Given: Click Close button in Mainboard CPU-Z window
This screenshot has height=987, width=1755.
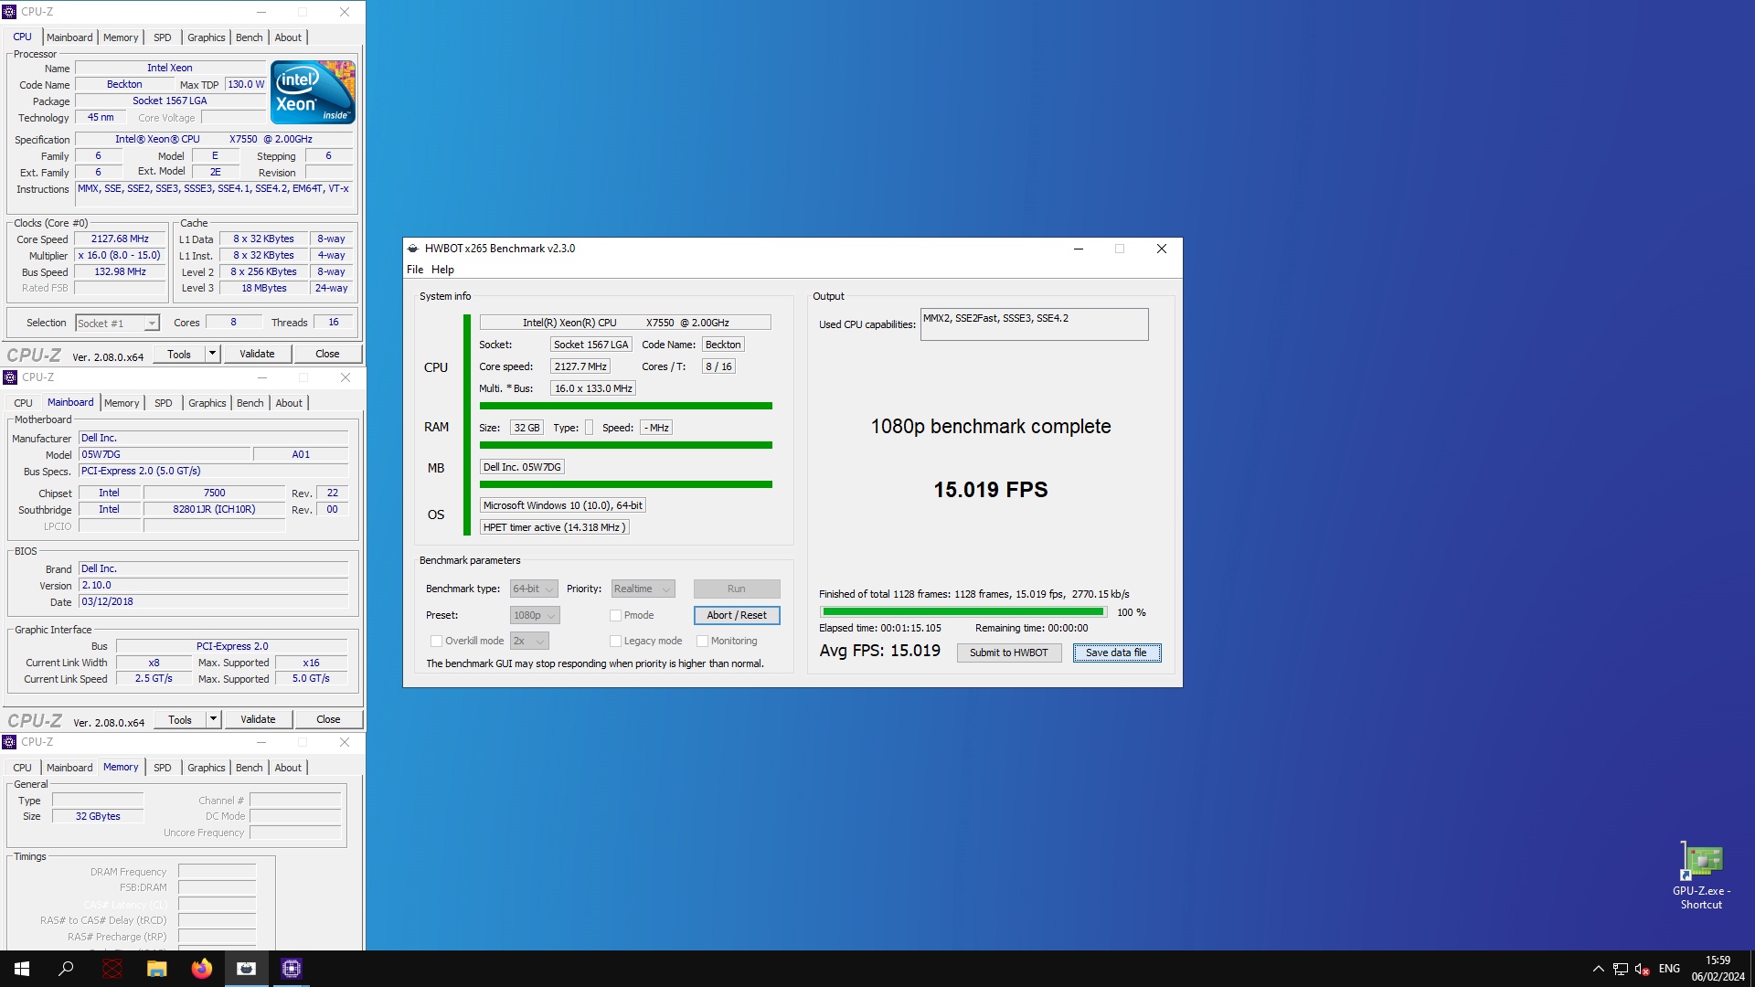Looking at the screenshot, I should coord(328,719).
